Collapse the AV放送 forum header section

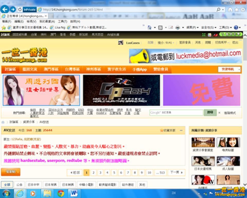181,130
